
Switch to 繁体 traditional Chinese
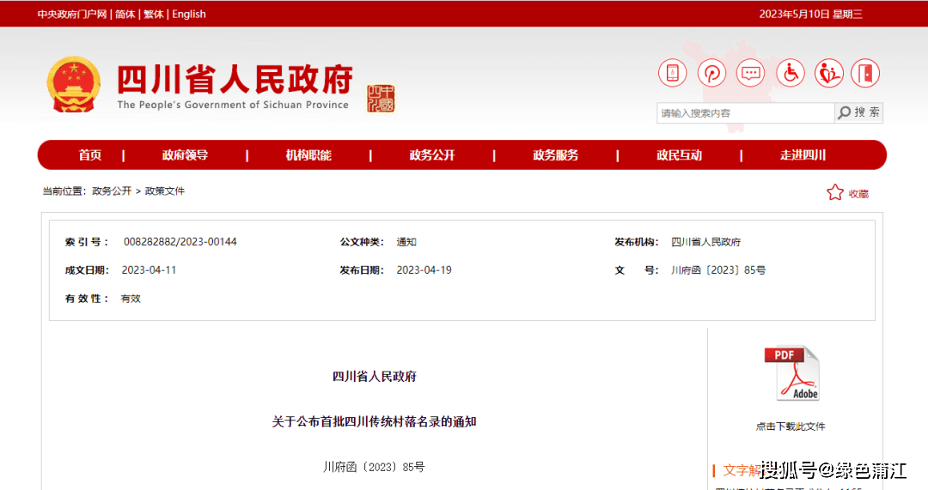coord(154,14)
